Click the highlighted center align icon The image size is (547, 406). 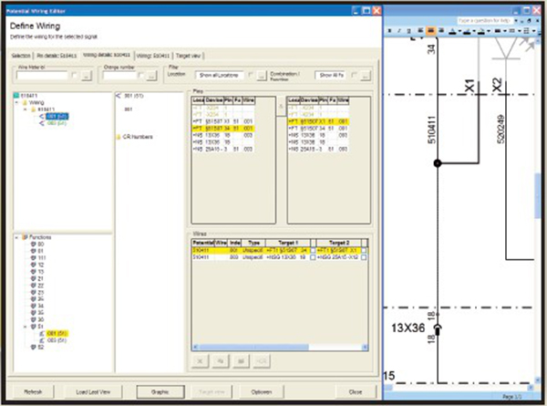pos(431,30)
